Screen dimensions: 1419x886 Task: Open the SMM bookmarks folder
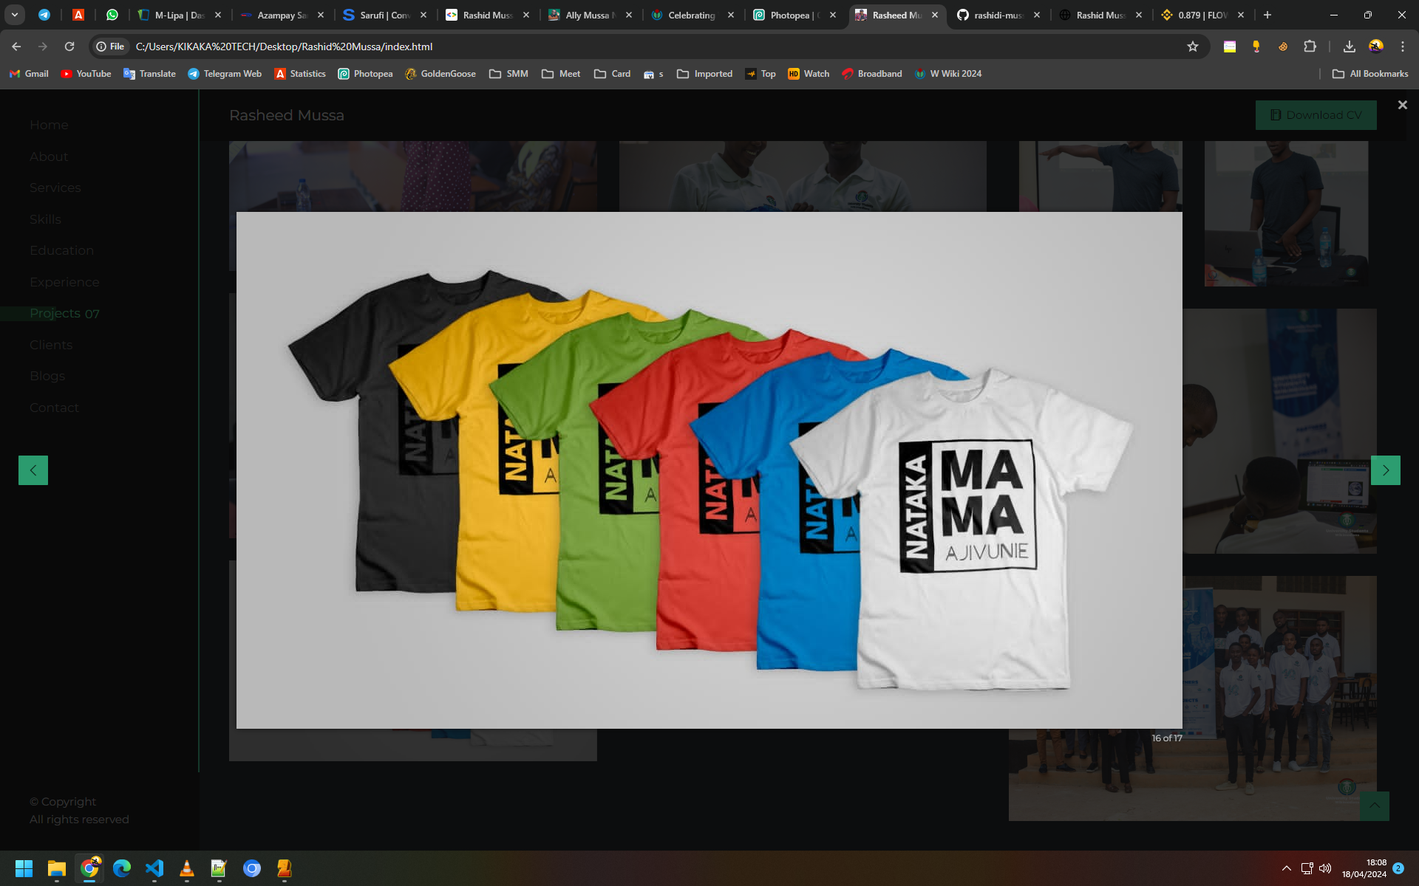508,74
